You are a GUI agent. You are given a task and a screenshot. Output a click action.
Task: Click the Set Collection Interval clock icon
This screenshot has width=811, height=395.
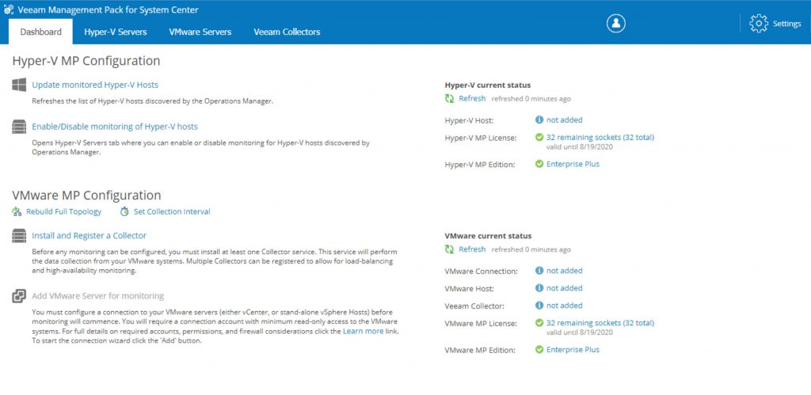pyautogui.click(x=124, y=211)
